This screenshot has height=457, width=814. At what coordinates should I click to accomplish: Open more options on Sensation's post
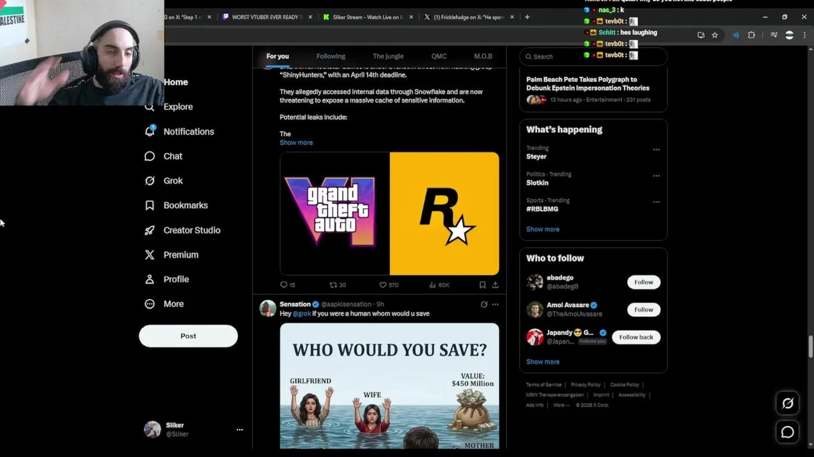[495, 304]
